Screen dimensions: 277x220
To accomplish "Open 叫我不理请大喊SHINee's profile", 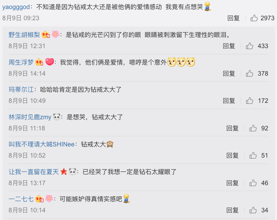I will click(x=42, y=144).
